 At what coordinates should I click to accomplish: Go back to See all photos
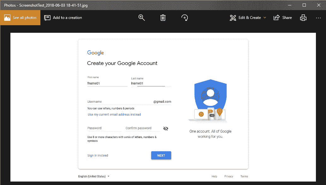(21, 18)
